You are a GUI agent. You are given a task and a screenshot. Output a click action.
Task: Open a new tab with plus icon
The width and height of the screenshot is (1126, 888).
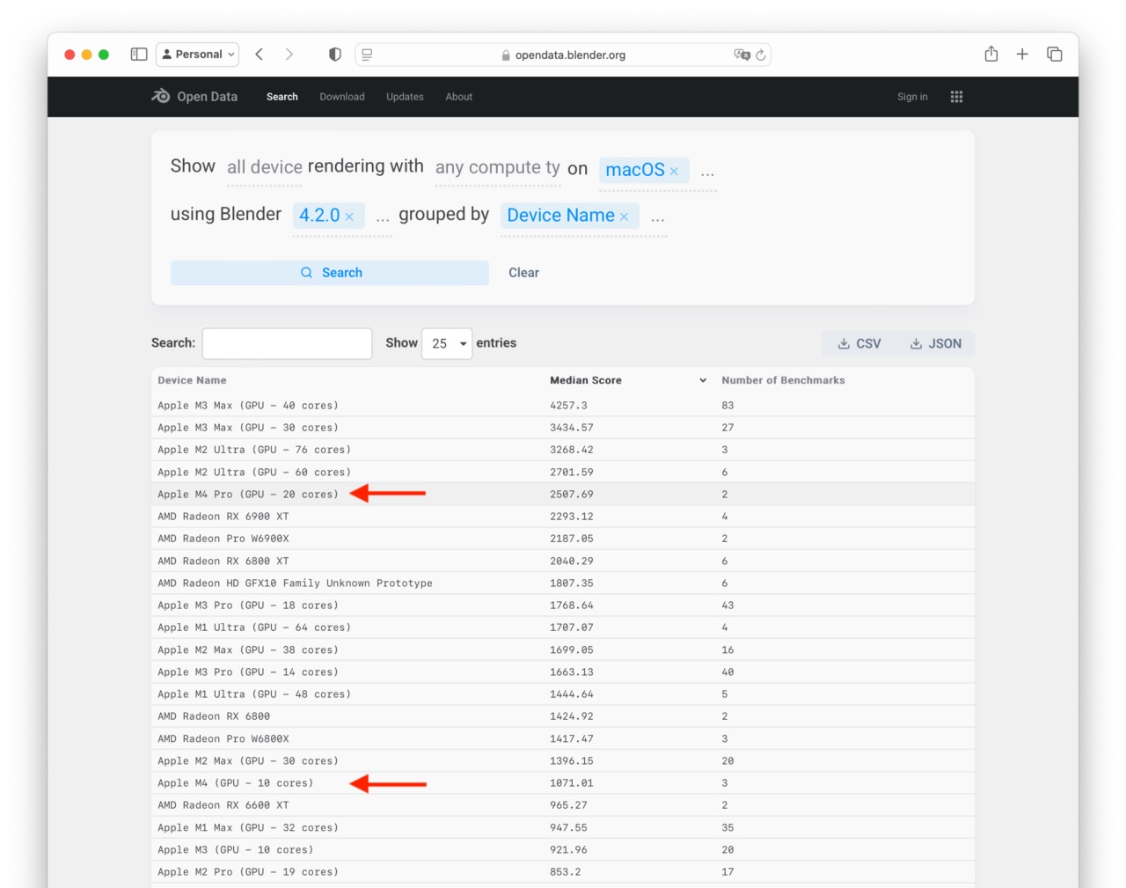point(1022,55)
